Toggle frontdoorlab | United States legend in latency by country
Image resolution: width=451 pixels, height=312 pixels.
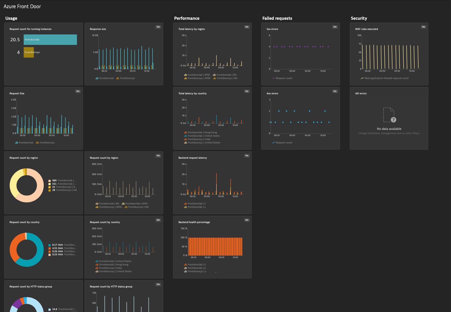(x=202, y=136)
